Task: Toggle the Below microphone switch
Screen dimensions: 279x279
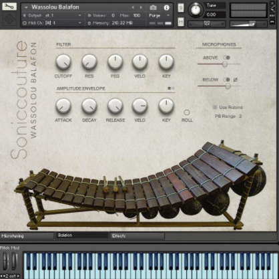Action: pos(226,80)
